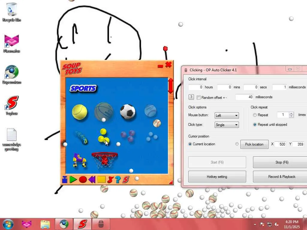Select Toybox desktop shortcut
Image resolution: width=307 pixels, height=230 pixels.
point(12,106)
